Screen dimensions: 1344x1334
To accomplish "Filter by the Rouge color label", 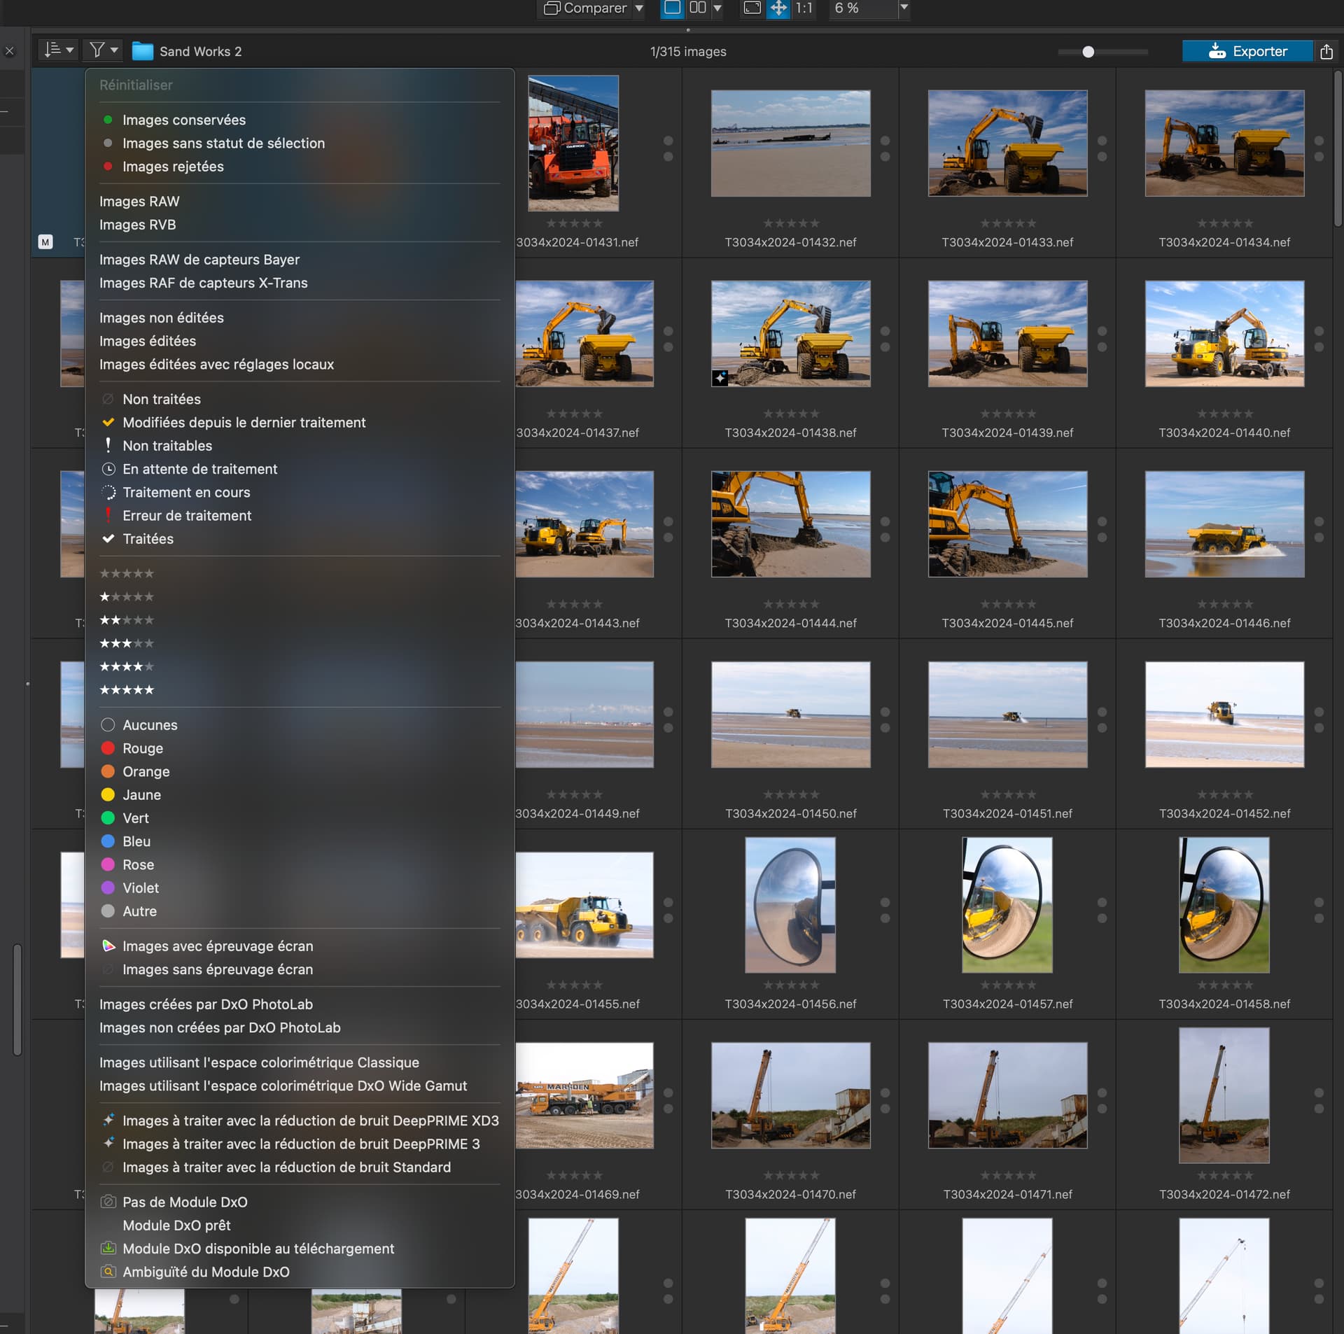I will pyautogui.click(x=142, y=748).
